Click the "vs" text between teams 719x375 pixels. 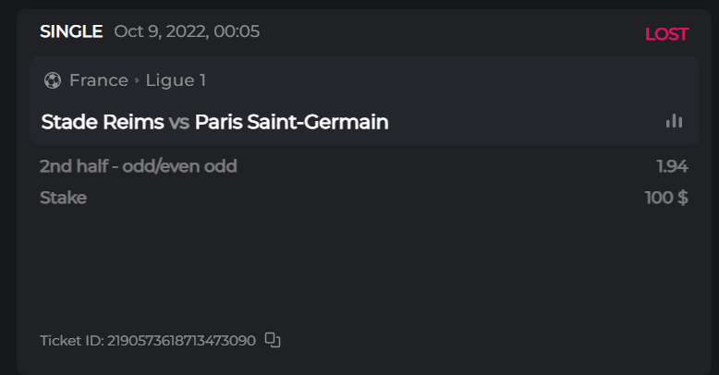(x=179, y=122)
